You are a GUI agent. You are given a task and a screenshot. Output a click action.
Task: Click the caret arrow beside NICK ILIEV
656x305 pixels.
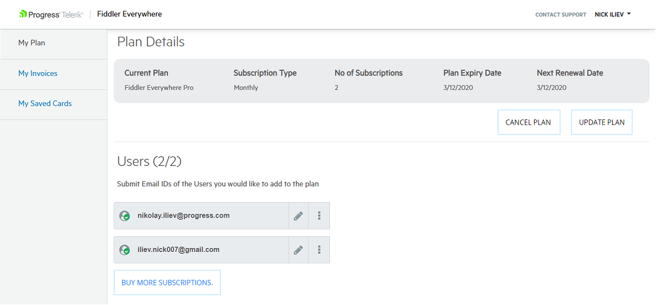coord(629,14)
